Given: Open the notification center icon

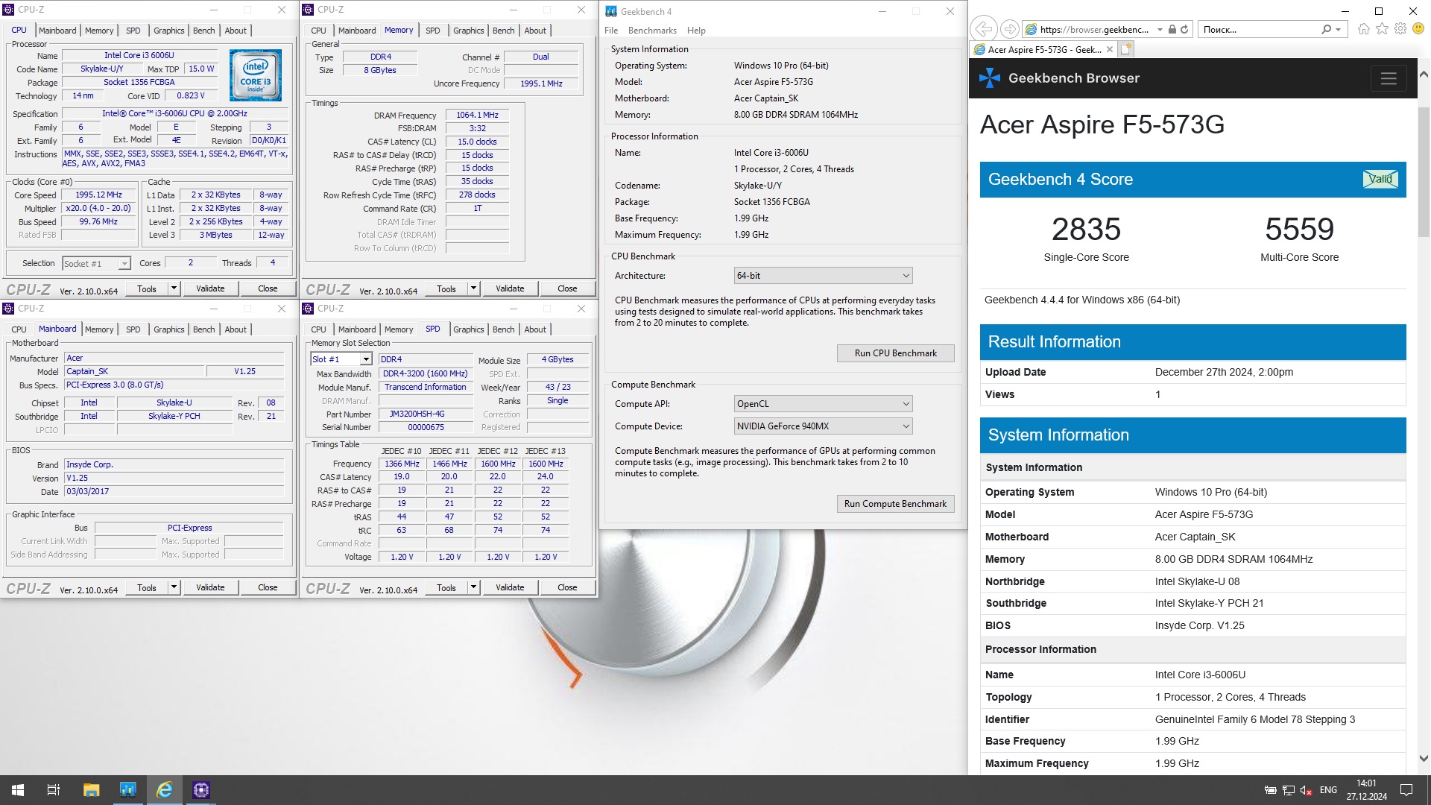Looking at the screenshot, I should click(x=1406, y=790).
